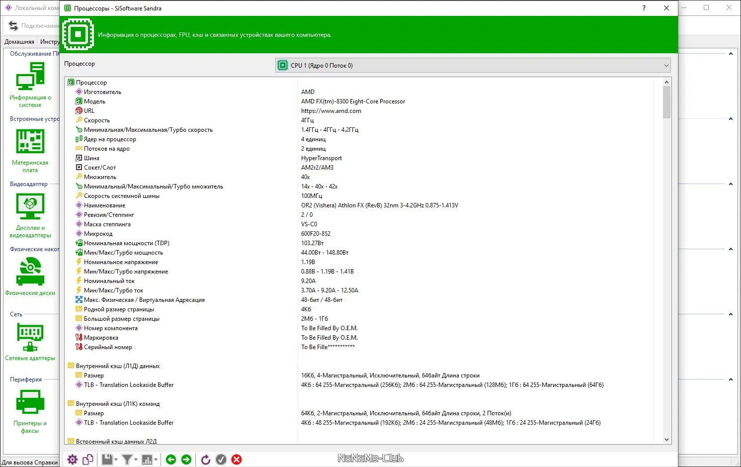The height and width of the screenshot is (467, 741).
Task: Click the floppy disk save icon
Action: [107, 460]
